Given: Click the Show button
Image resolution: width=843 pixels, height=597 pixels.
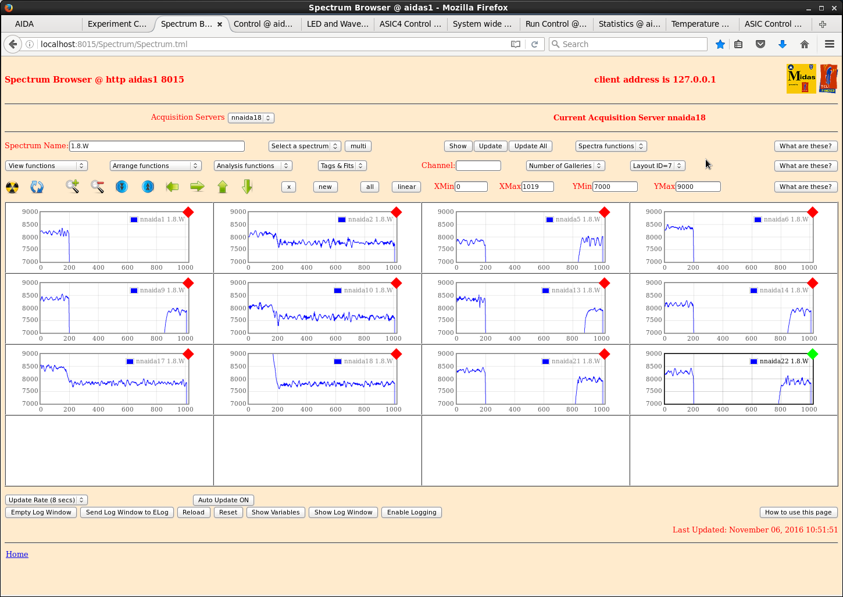Looking at the screenshot, I should point(458,146).
